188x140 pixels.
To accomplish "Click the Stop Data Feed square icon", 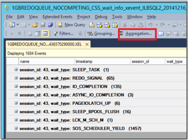I will point(19,34).
